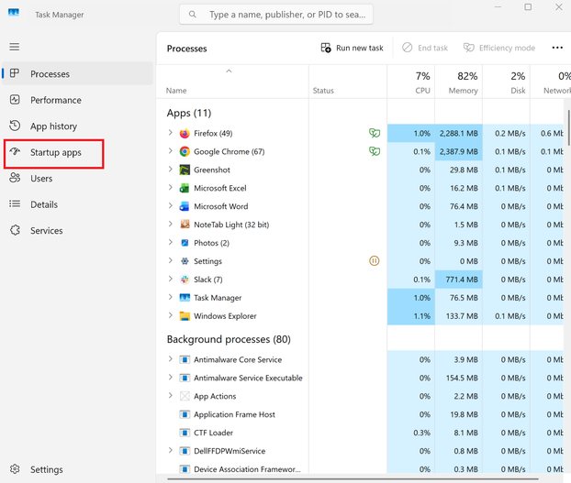Click the Windows Explorer folder icon
This screenshot has width=571, height=483.
[185, 316]
